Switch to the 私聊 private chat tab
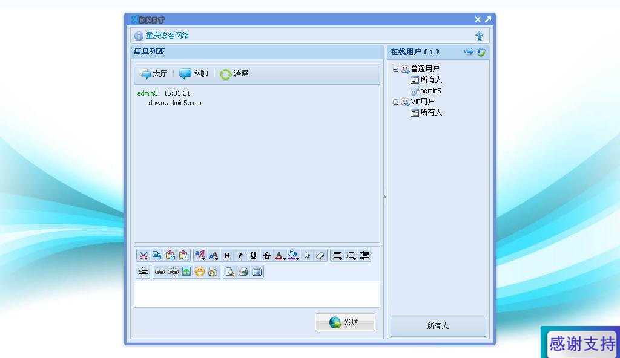This screenshot has width=620, height=358. tap(194, 74)
